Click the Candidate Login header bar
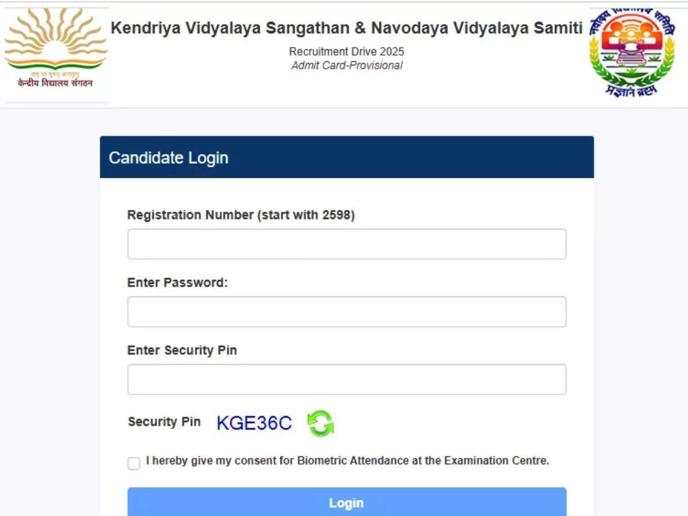 click(346, 157)
